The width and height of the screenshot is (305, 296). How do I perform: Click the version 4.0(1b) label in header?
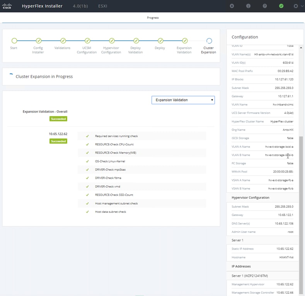(80, 6)
